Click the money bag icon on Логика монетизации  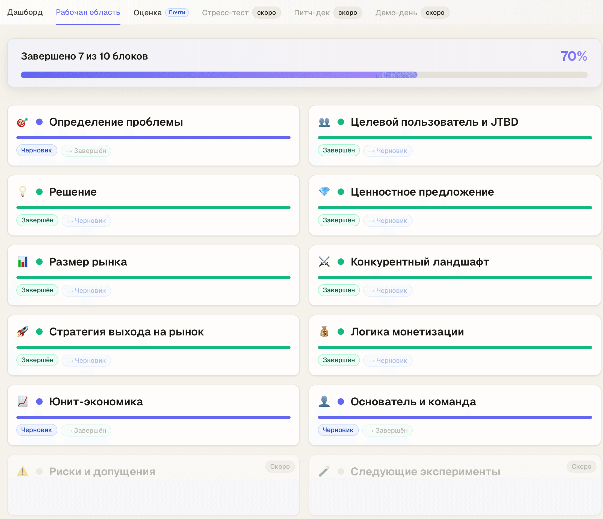pos(324,332)
